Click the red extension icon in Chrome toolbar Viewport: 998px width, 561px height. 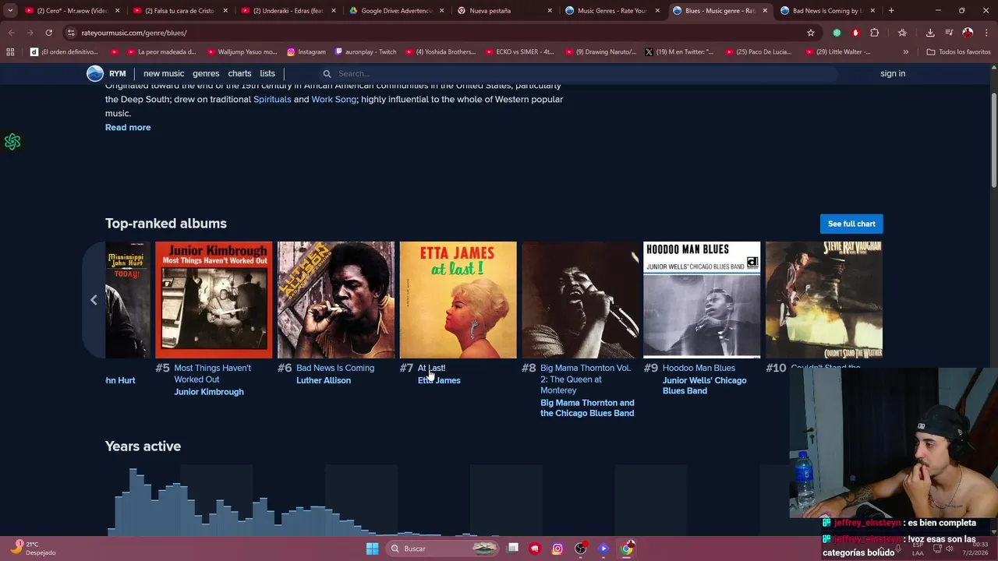pyautogui.click(x=855, y=33)
